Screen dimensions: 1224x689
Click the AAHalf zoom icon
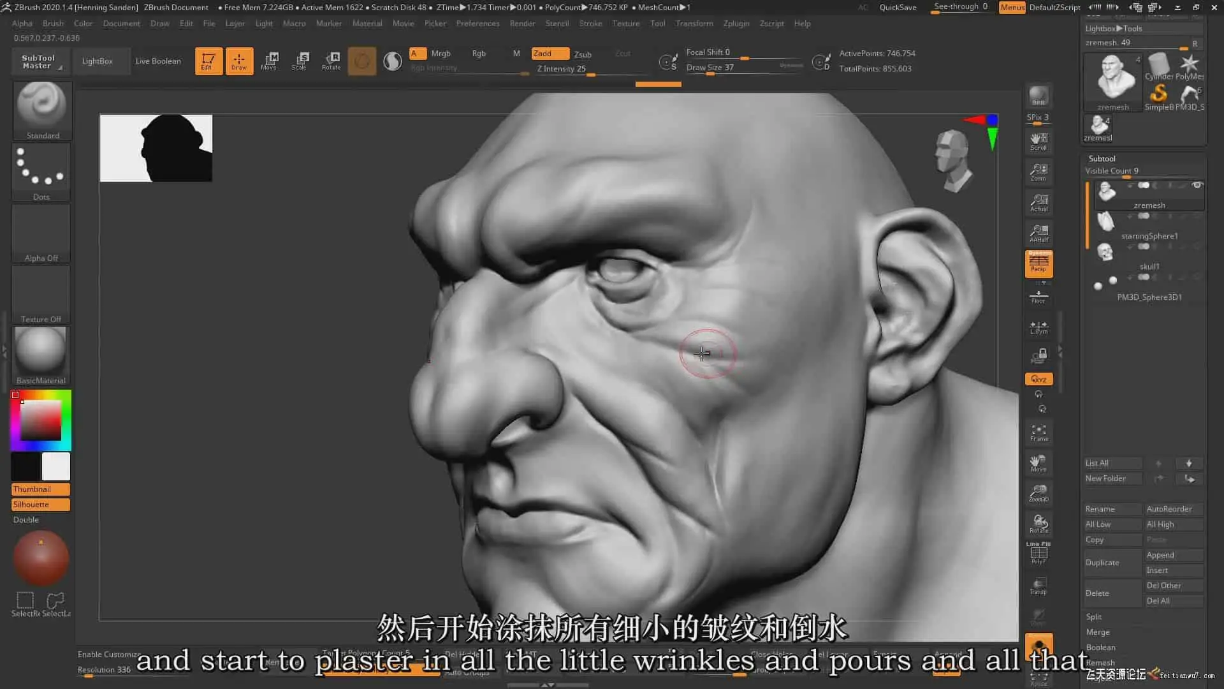[1038, 233]
